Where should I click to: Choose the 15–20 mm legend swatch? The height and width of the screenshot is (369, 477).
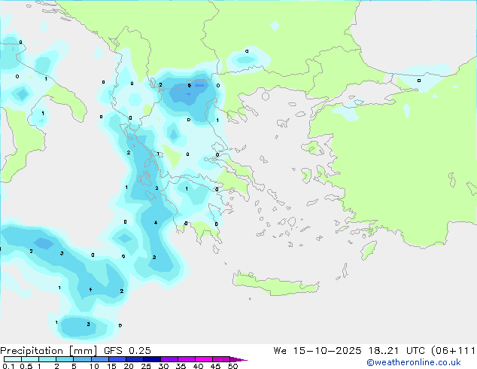pyautogui.click(x=117, y=359)
